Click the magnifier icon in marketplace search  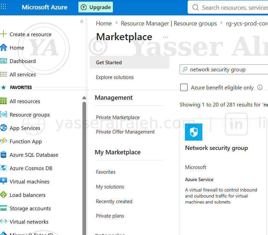(185, 69)
